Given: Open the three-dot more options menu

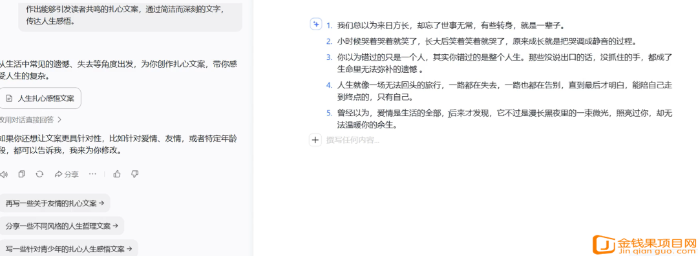Looking at the screenshot, I should pos(92,174).
